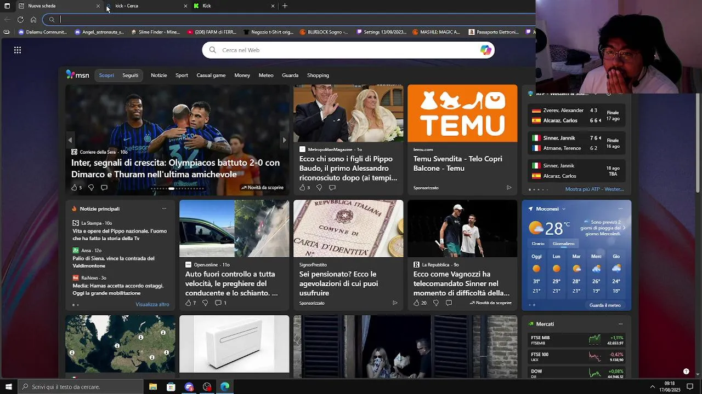Open the help question-mark icon
The height and width of the screenshot is (394, 702).
[686, 372]
